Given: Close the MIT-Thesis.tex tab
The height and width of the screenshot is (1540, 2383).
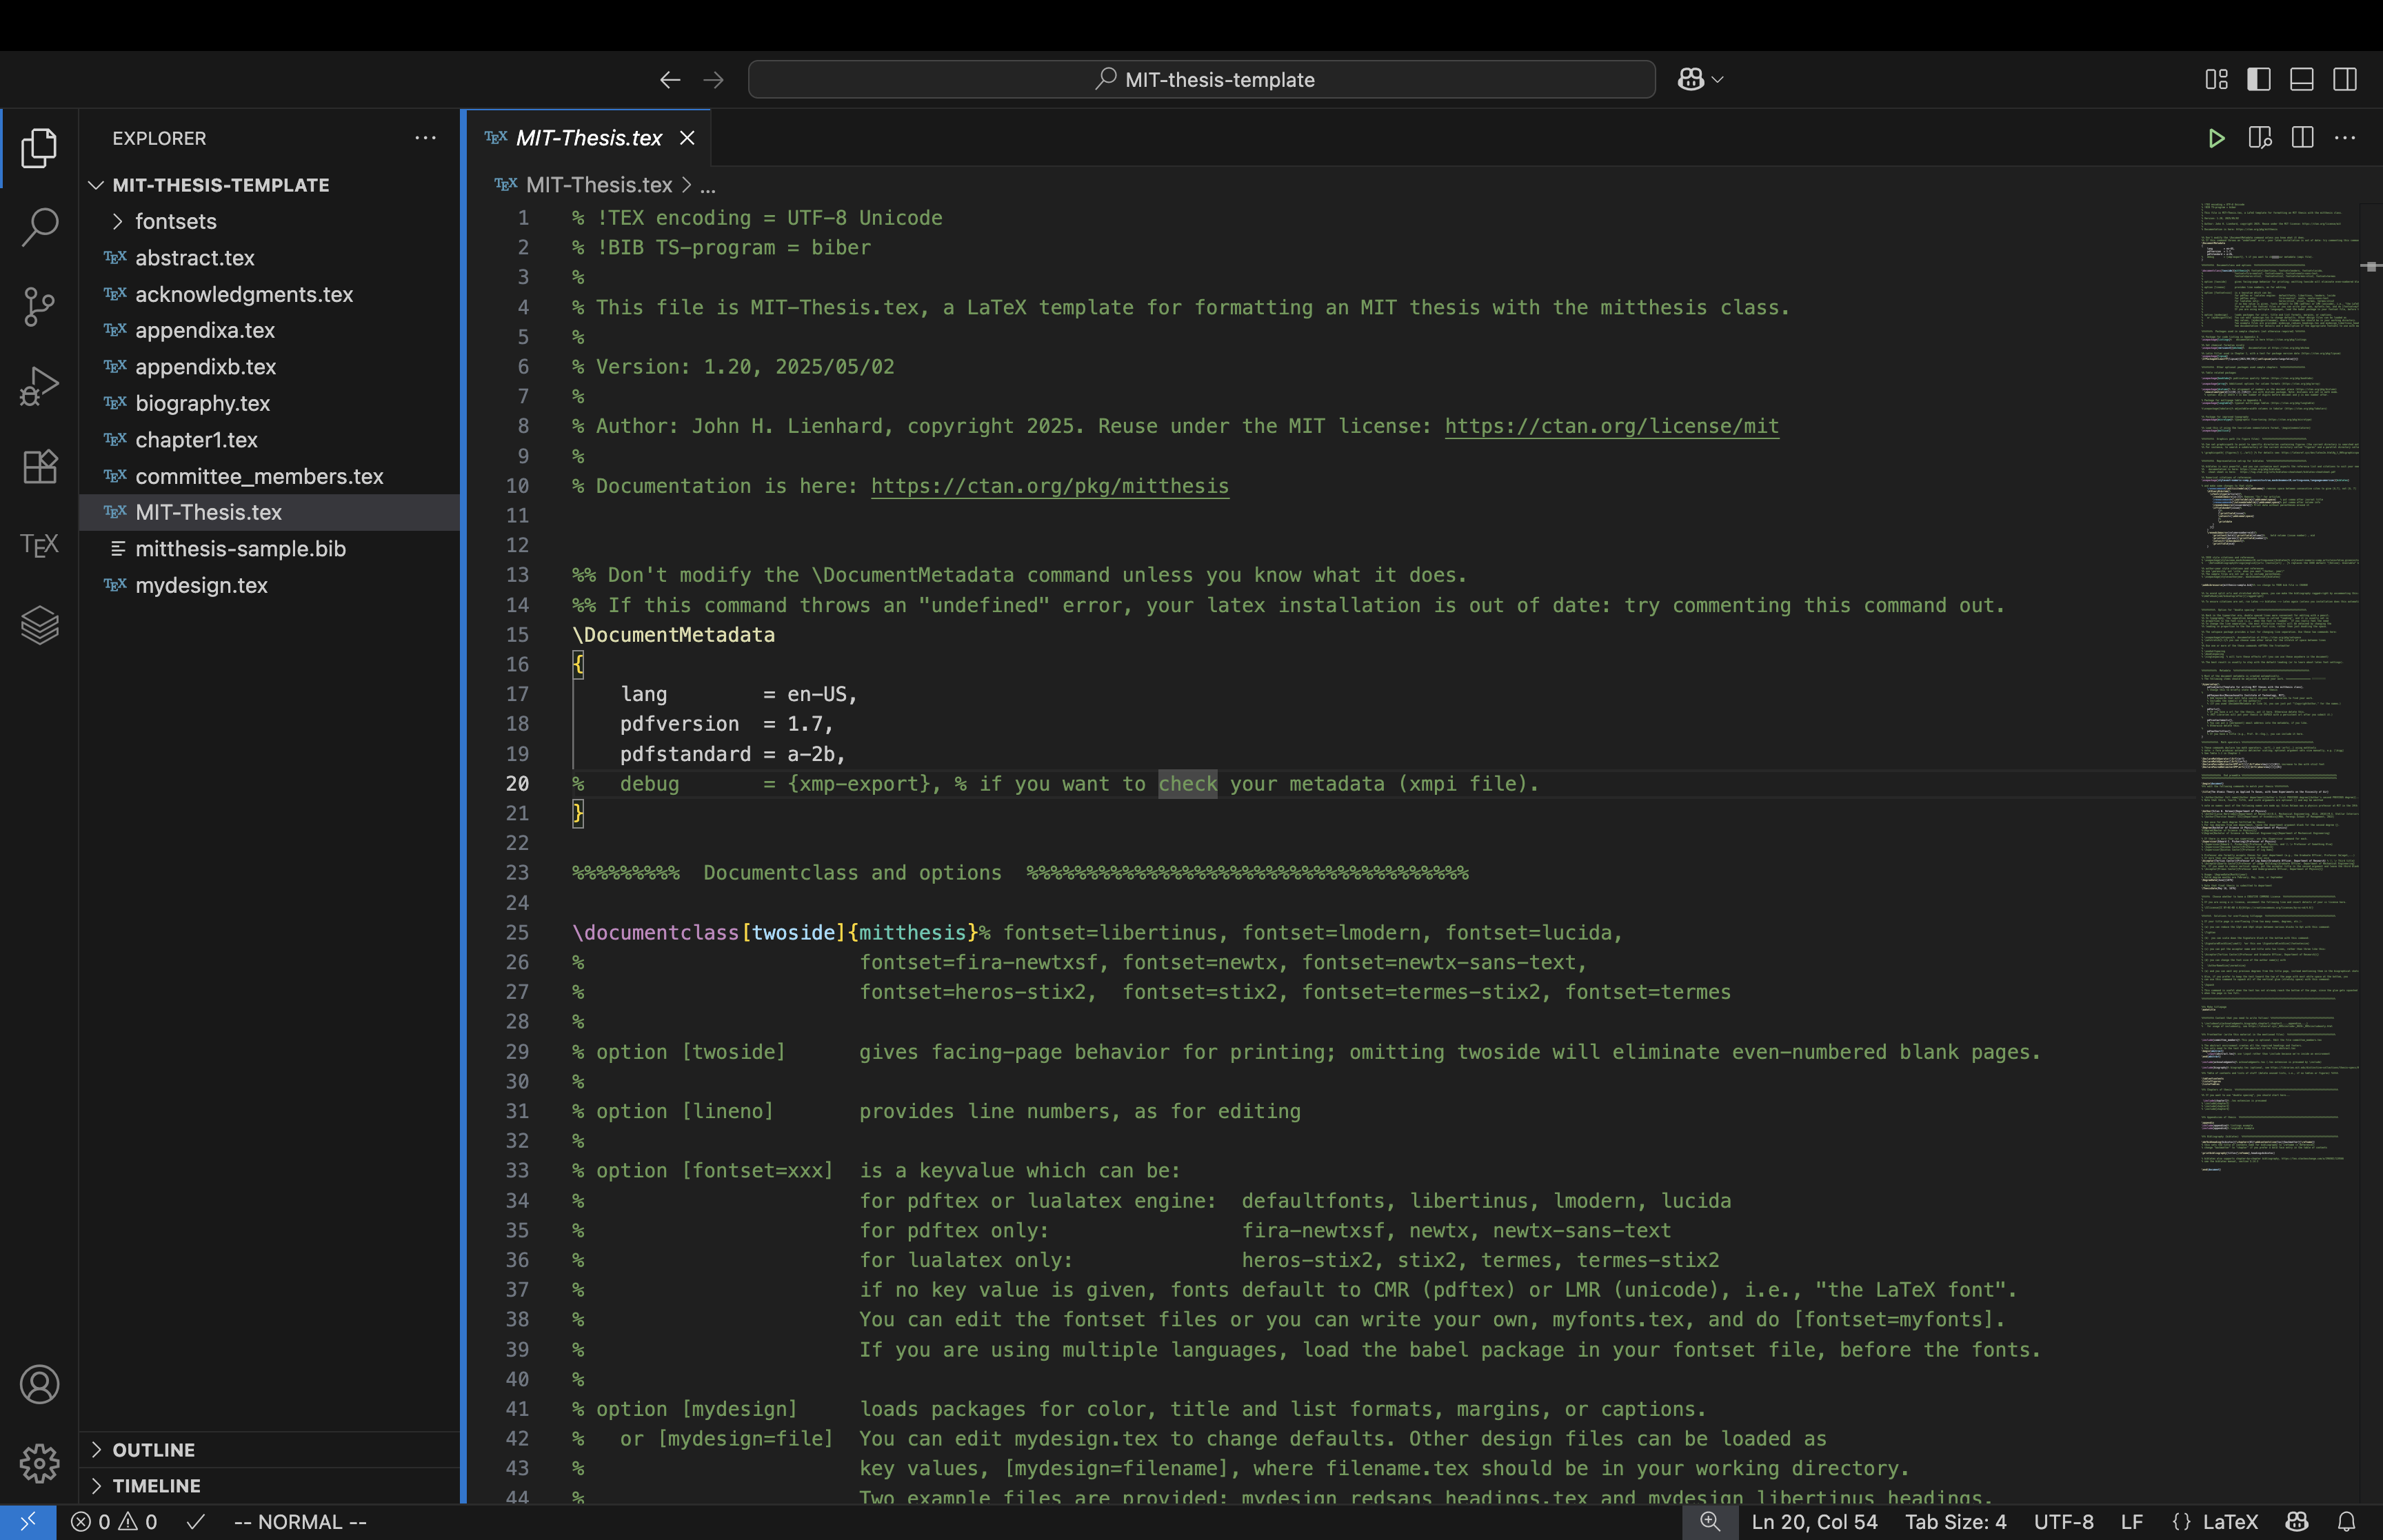Looking at the screenshot, I should click(687, 138).
